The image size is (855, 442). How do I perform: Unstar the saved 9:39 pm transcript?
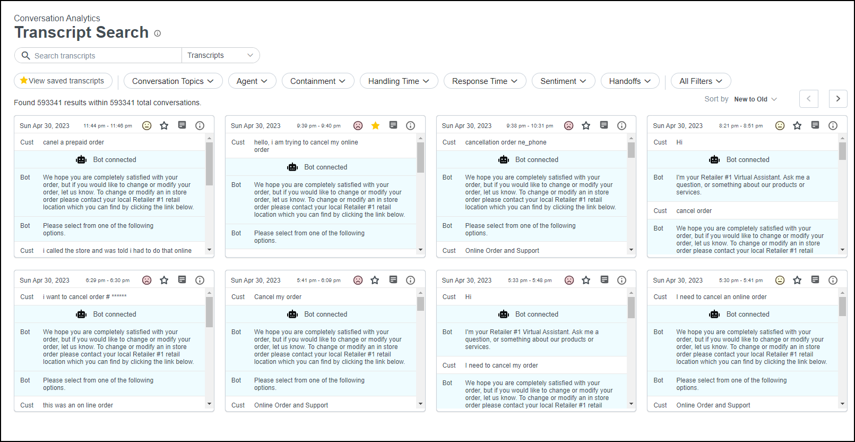pos(375,125)
